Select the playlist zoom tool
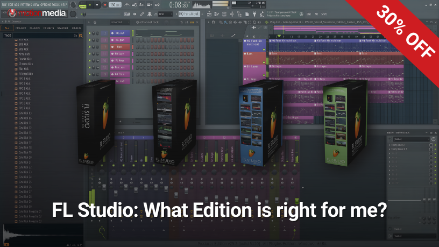Screen dimensions: 439x247 [x=254, y=22]
